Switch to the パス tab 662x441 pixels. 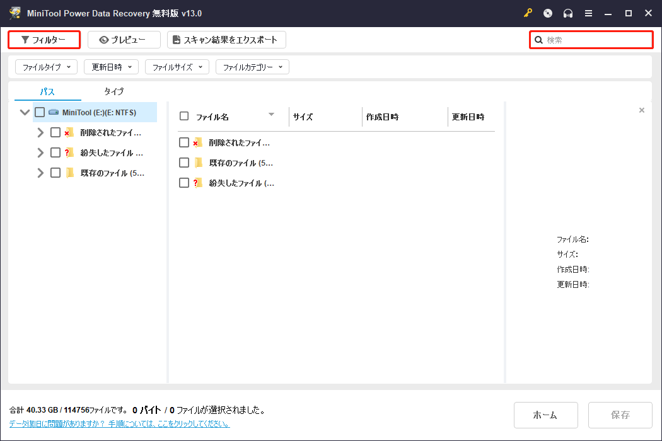pos(47,91)
